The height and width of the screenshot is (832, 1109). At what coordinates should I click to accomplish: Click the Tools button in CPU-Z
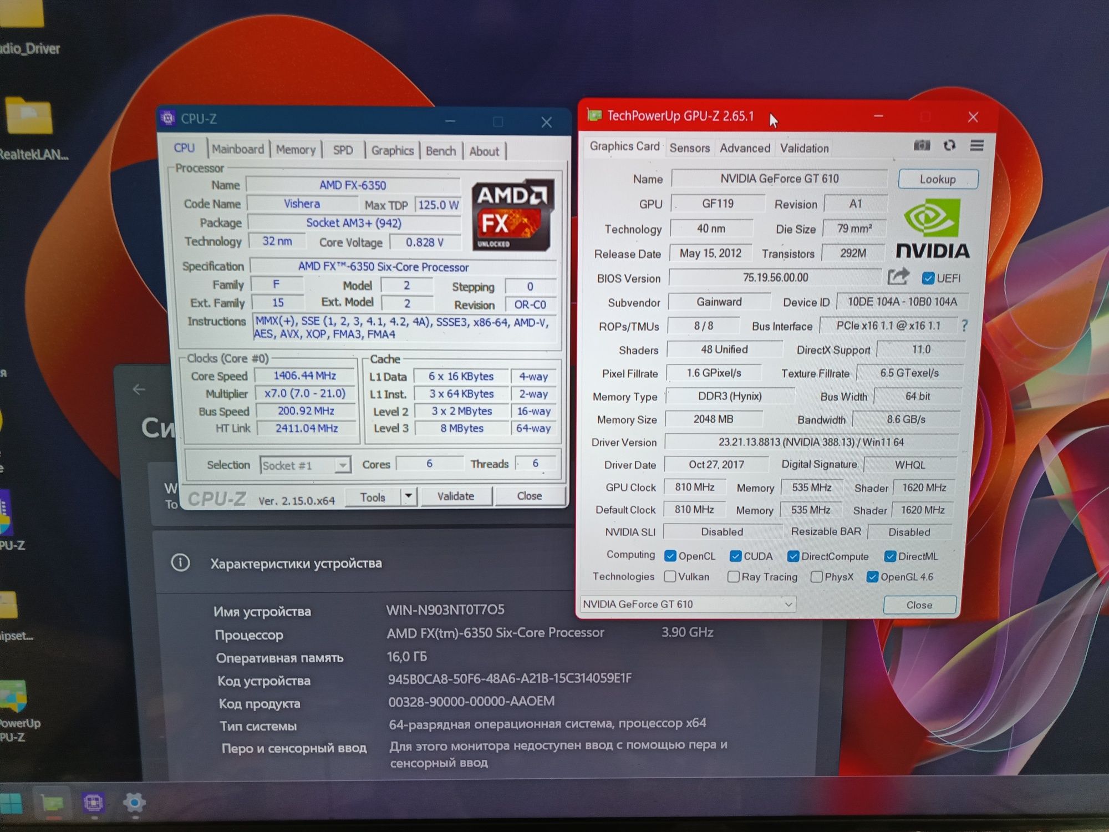pos(373,497)
